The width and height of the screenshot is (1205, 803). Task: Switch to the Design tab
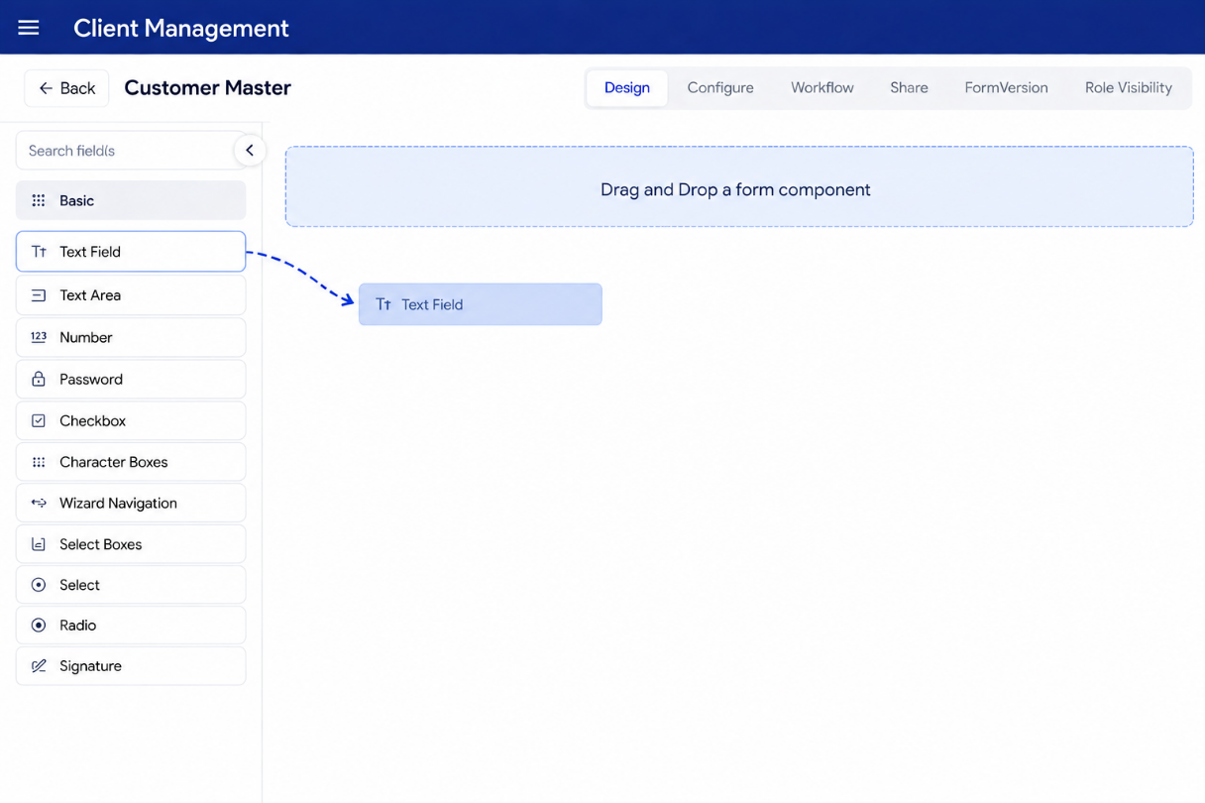(627, 87)
